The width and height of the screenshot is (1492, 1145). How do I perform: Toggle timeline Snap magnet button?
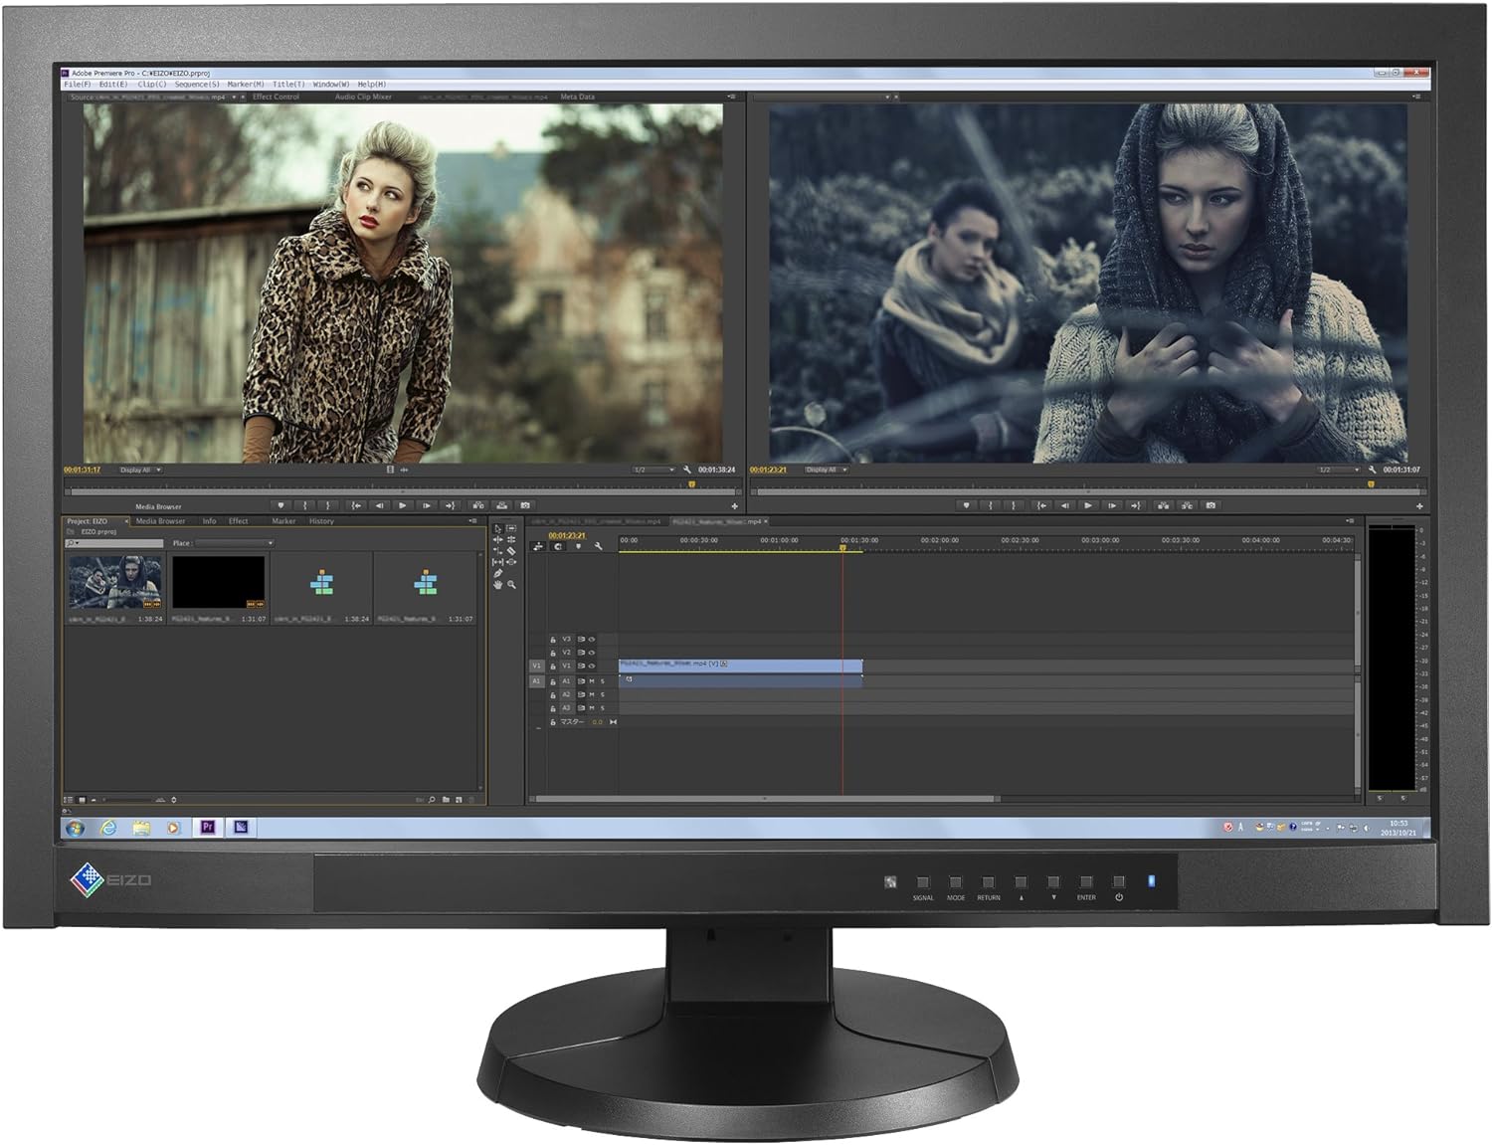coord(558,547)
